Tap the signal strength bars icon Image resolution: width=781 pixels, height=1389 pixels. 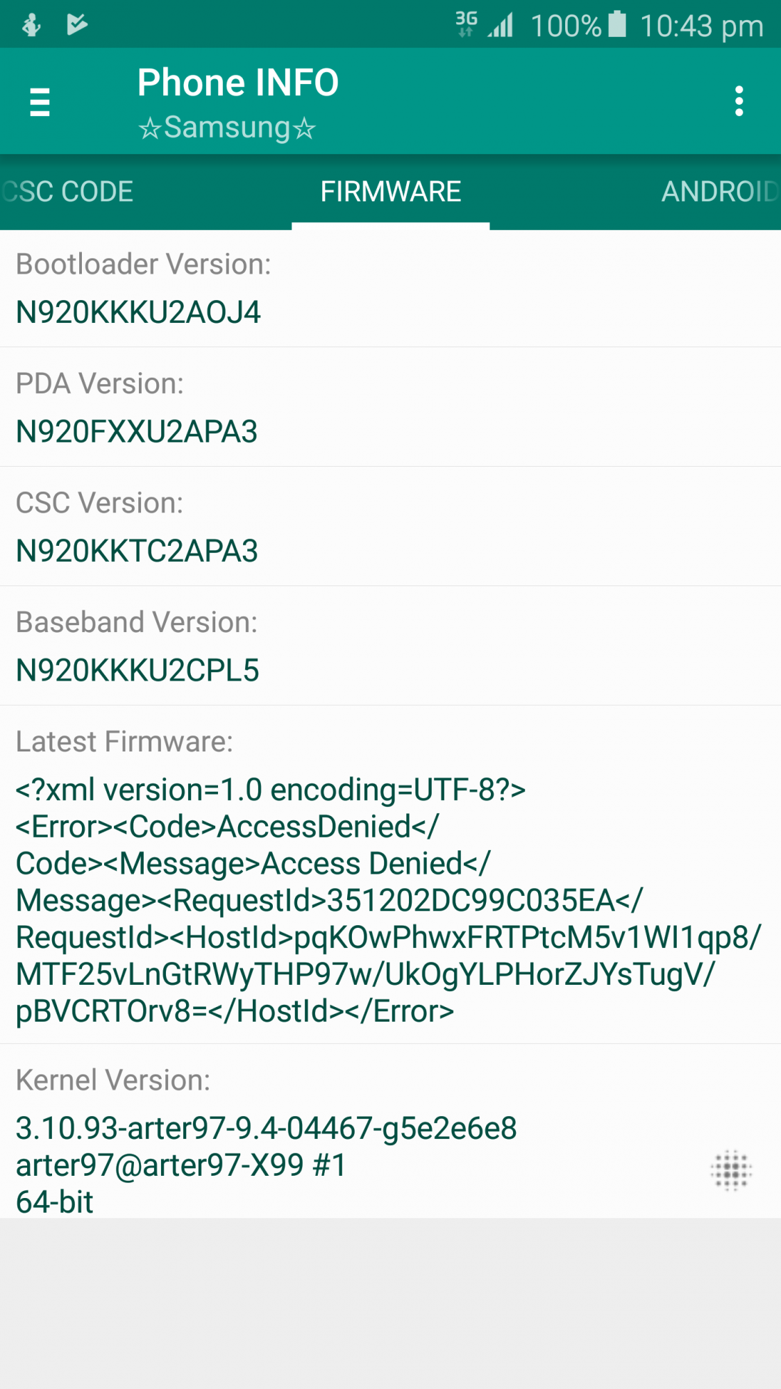[x=501, y=25]
